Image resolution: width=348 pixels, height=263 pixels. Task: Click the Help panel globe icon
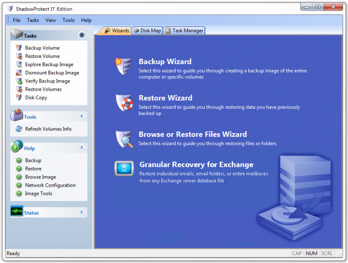point(17,146)
